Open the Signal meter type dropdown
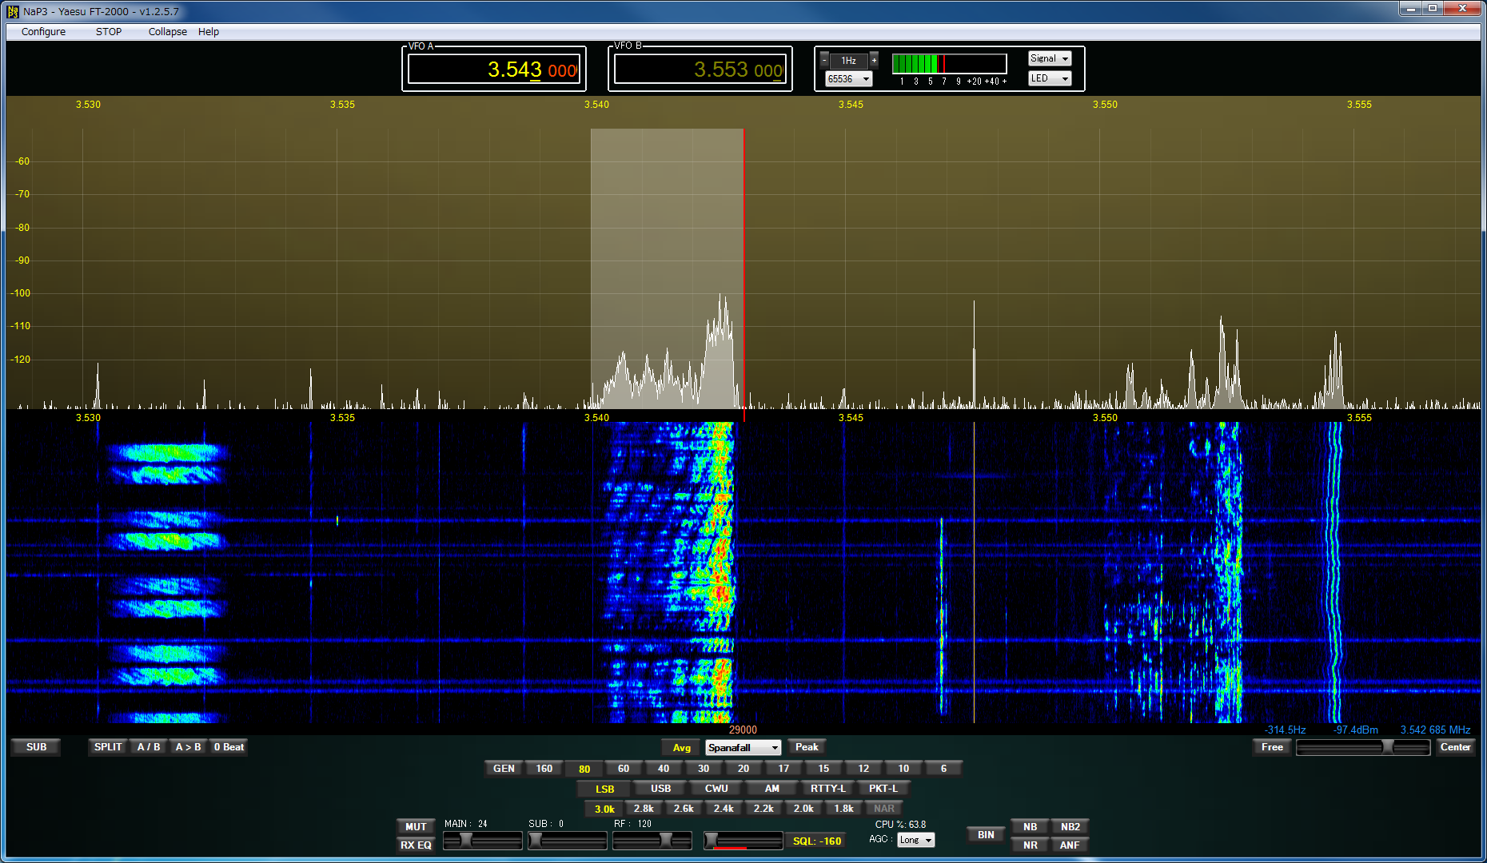Screen dimensions: 1487x863 pyautogui.click(x=1049, y=58)
